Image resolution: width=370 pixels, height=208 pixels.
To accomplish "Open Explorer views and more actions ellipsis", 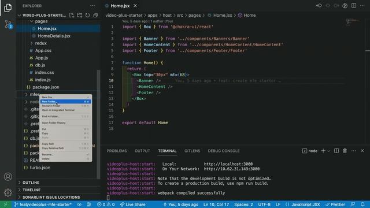I will (92, 6).
